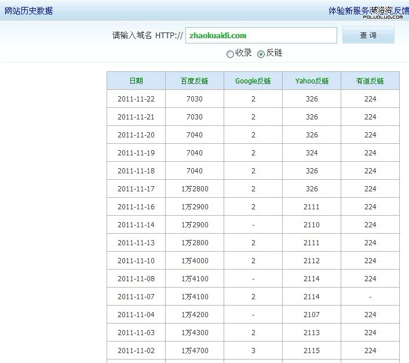
Task: Select the date cell 2011-11-18
Action: click(136, 171)
